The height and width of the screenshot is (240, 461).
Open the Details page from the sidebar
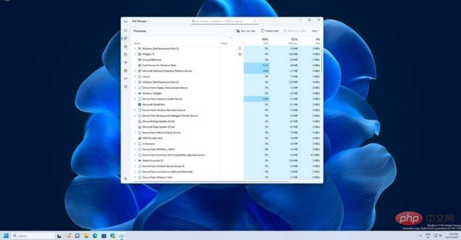(126, 79)
